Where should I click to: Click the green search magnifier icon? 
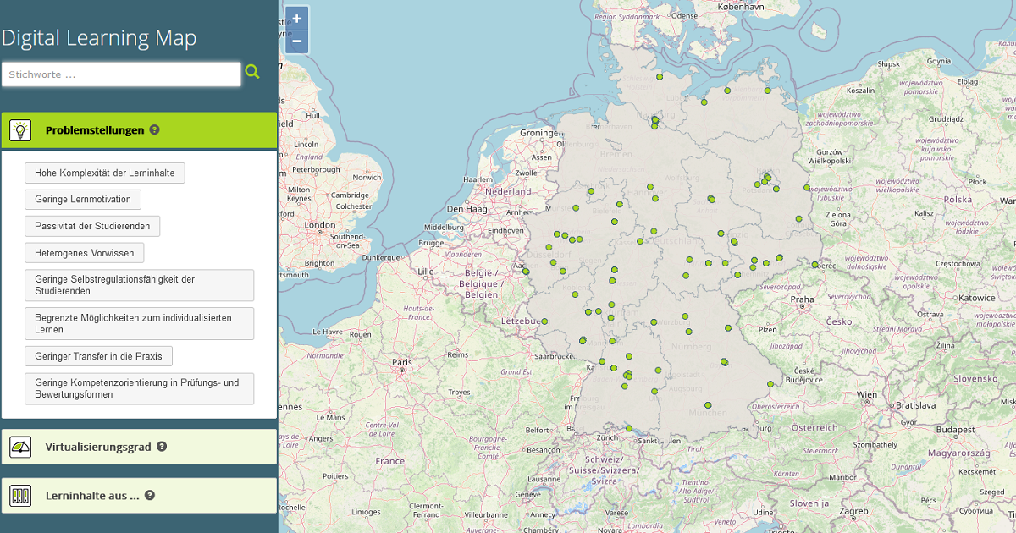click(252, 72)
